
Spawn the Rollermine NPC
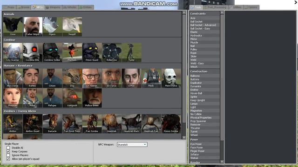[x=112, y=52]
